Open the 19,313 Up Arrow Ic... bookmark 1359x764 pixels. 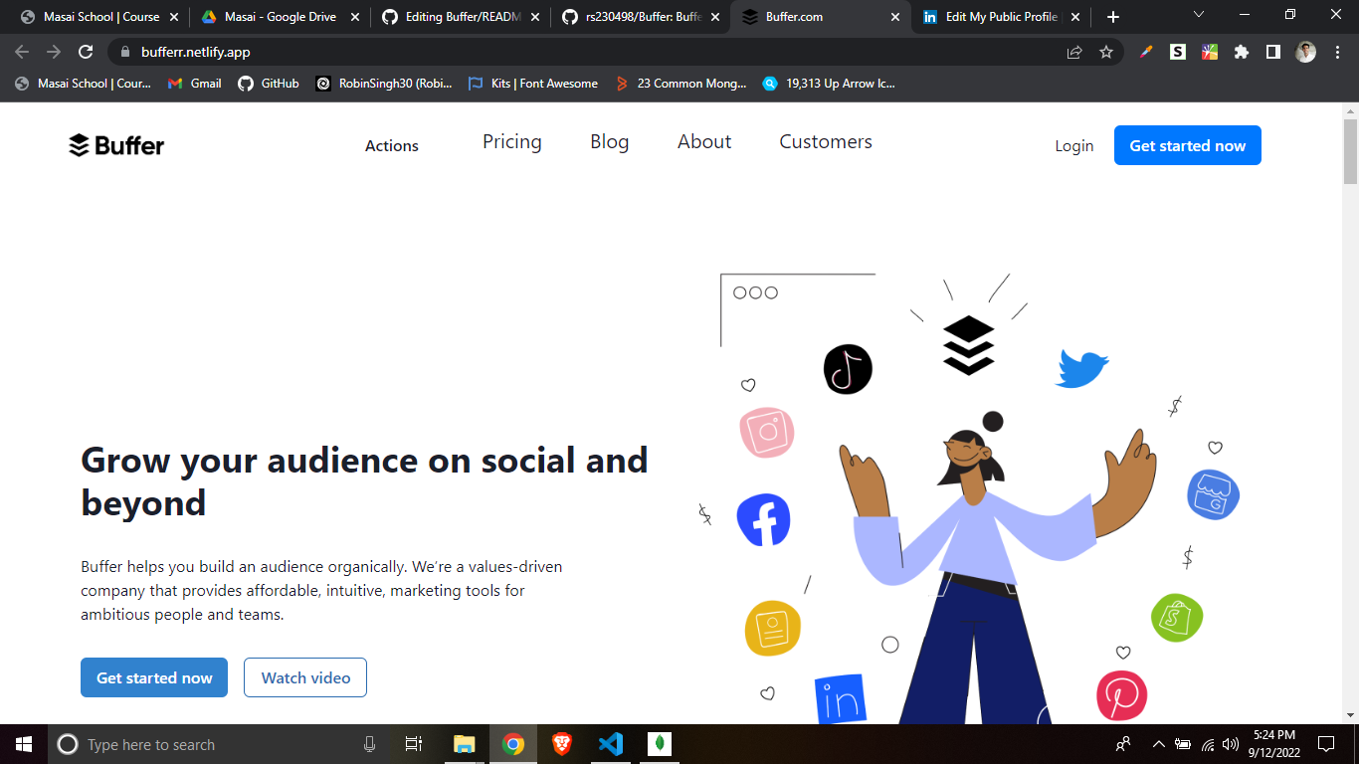pyautogui.click(x=830, y=84)
